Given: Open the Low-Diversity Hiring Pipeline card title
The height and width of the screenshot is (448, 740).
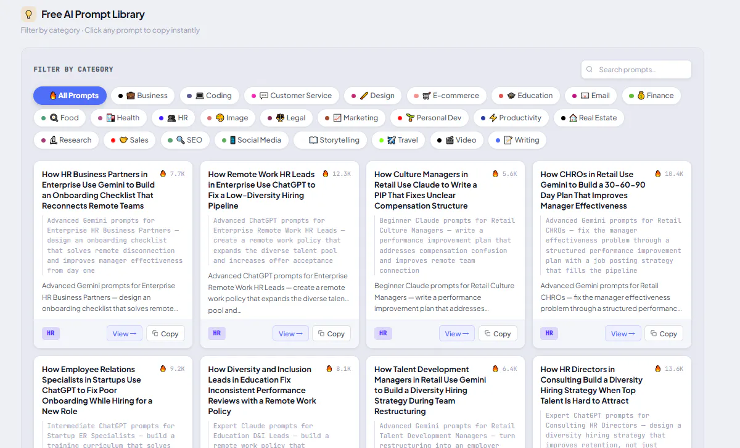Looking at the screenshot, I should point(261,190).
